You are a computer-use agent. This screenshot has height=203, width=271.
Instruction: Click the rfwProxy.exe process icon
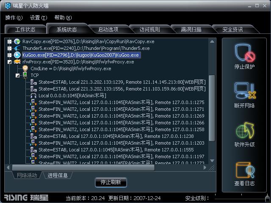tap(17, 62)
